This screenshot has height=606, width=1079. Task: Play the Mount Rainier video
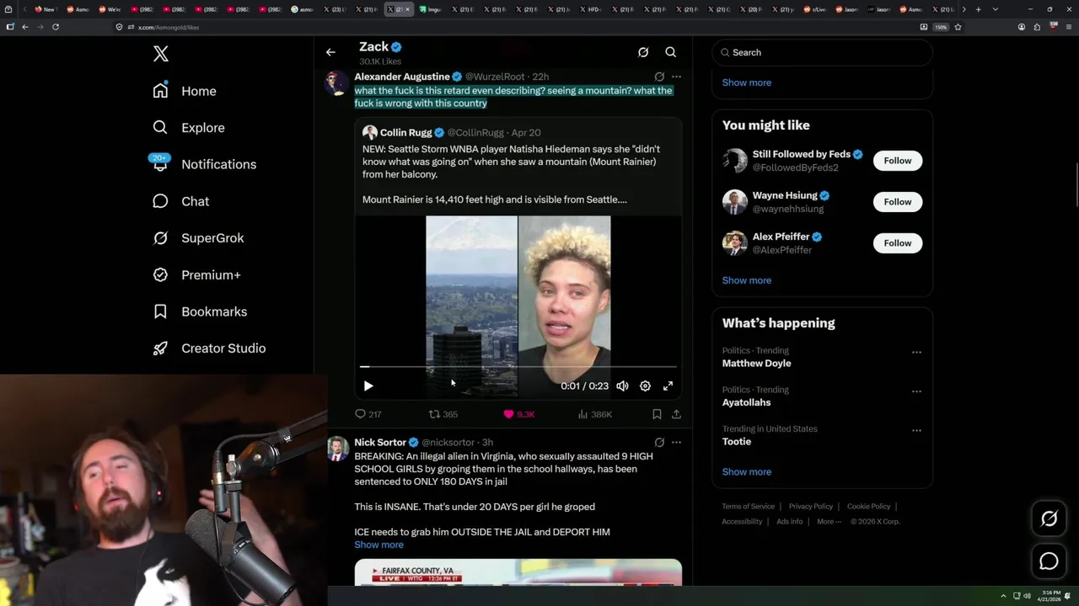tap(368, 385)
